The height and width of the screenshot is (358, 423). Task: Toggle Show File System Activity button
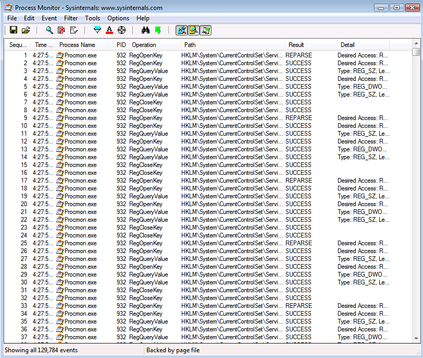(193, 30)
